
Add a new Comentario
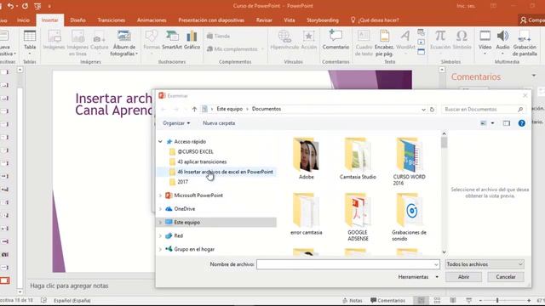(336, 40)
